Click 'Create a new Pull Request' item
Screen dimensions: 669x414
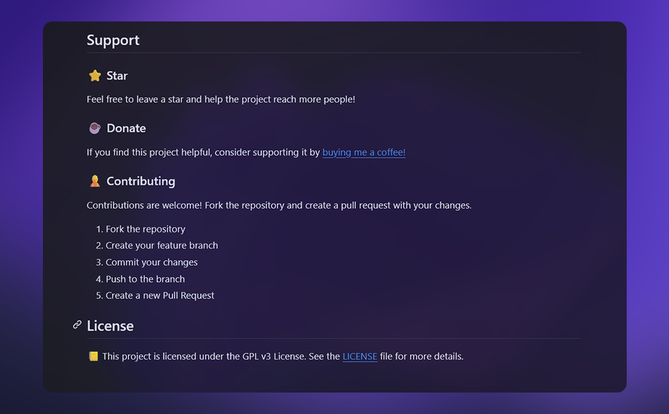(x=160, y=295)
